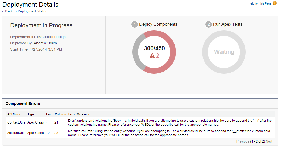The image size is (281, 149).
Task: Go to the Previous errors page
Action: pyautogui.click(x=243, y=141)
